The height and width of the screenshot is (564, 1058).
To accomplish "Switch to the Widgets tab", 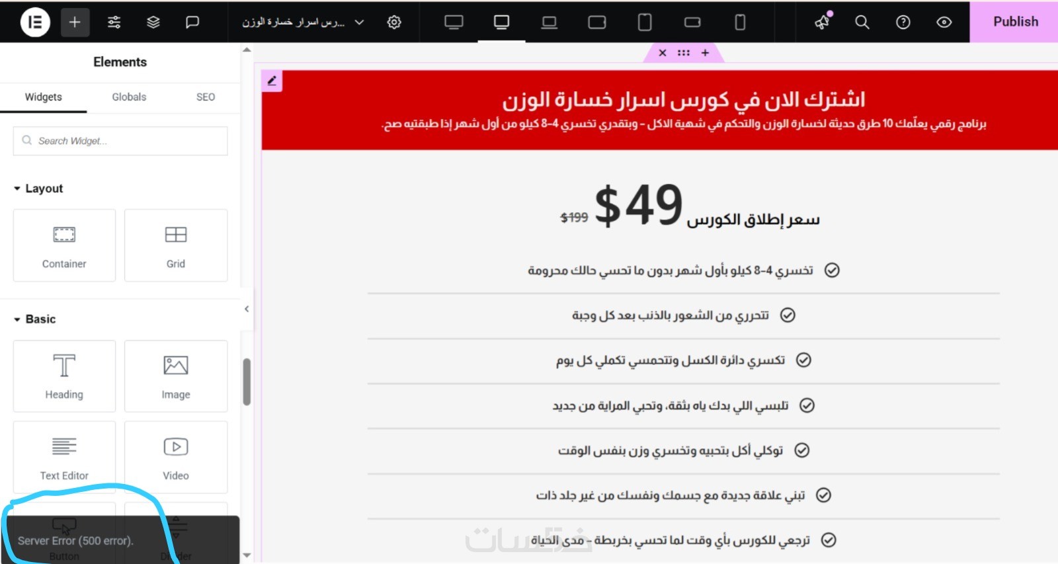I will click(44, 97).
